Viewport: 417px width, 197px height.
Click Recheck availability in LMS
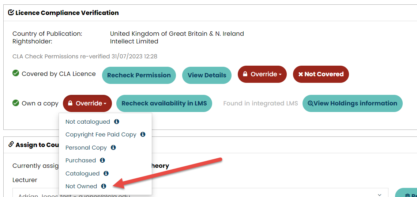tap(164, 103)
